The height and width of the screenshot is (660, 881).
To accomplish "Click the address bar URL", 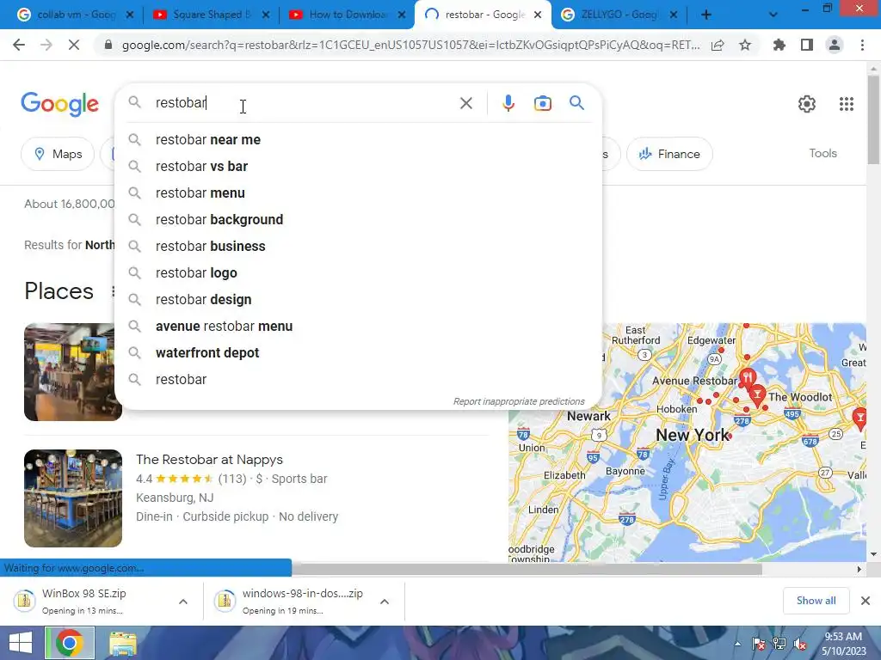I will 410,45.
